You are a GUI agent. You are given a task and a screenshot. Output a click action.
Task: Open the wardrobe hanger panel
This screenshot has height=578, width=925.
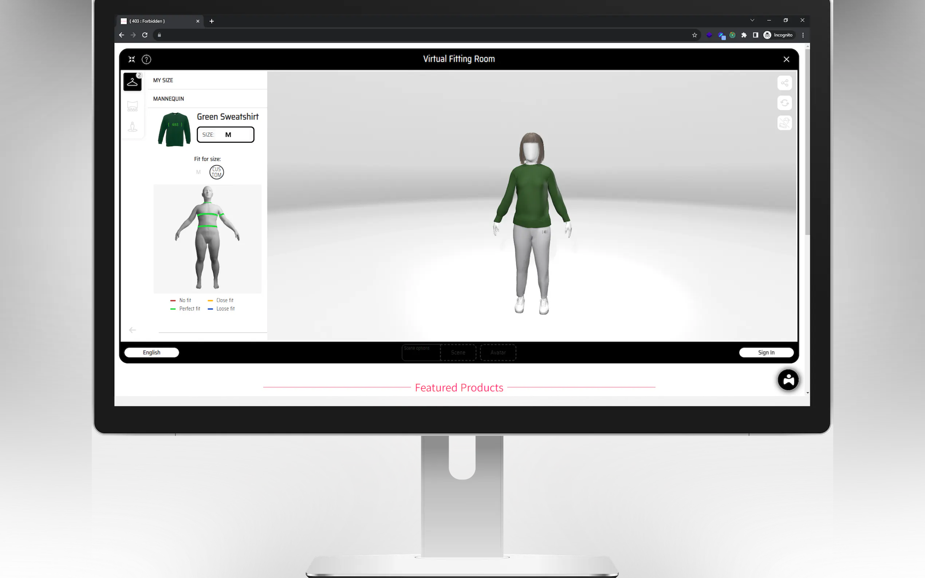tap(132, 82)
